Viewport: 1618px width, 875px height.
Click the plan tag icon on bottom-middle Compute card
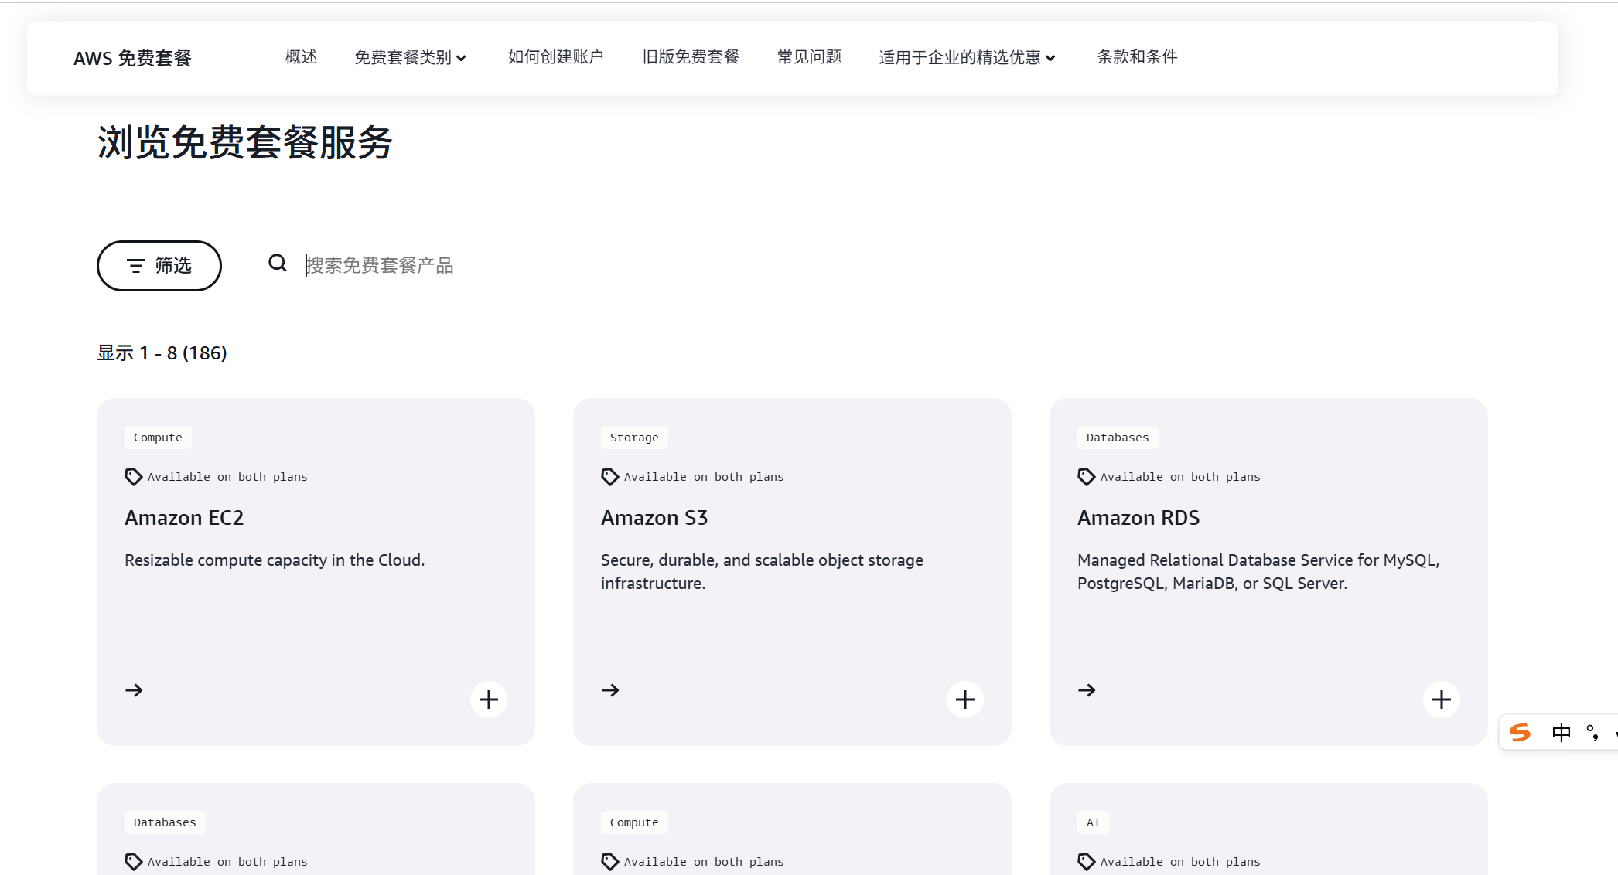point(610,862)
